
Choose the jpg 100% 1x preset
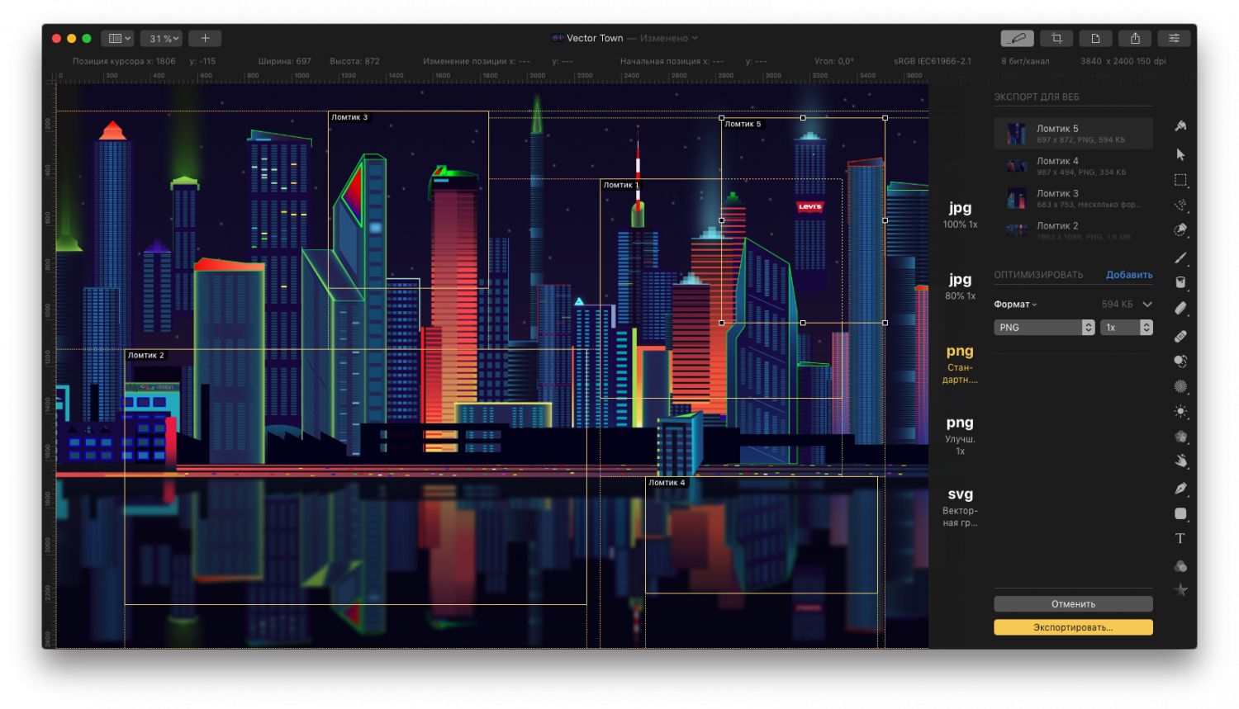point(960,215)
